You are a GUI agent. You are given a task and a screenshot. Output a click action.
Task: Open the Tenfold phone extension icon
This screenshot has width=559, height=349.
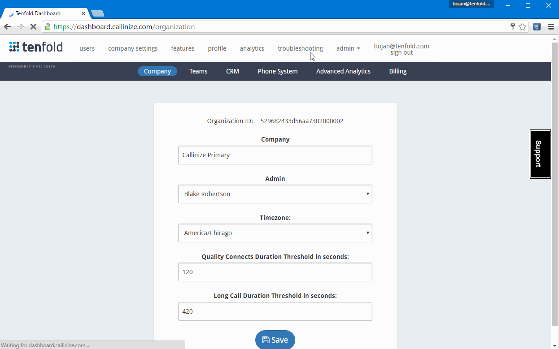click(537, 26)
